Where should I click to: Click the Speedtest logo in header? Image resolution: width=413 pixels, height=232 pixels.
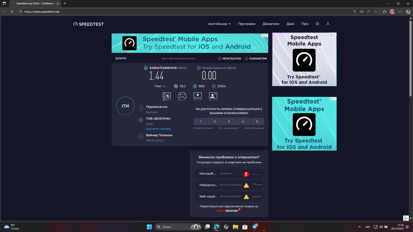(89, 24)
